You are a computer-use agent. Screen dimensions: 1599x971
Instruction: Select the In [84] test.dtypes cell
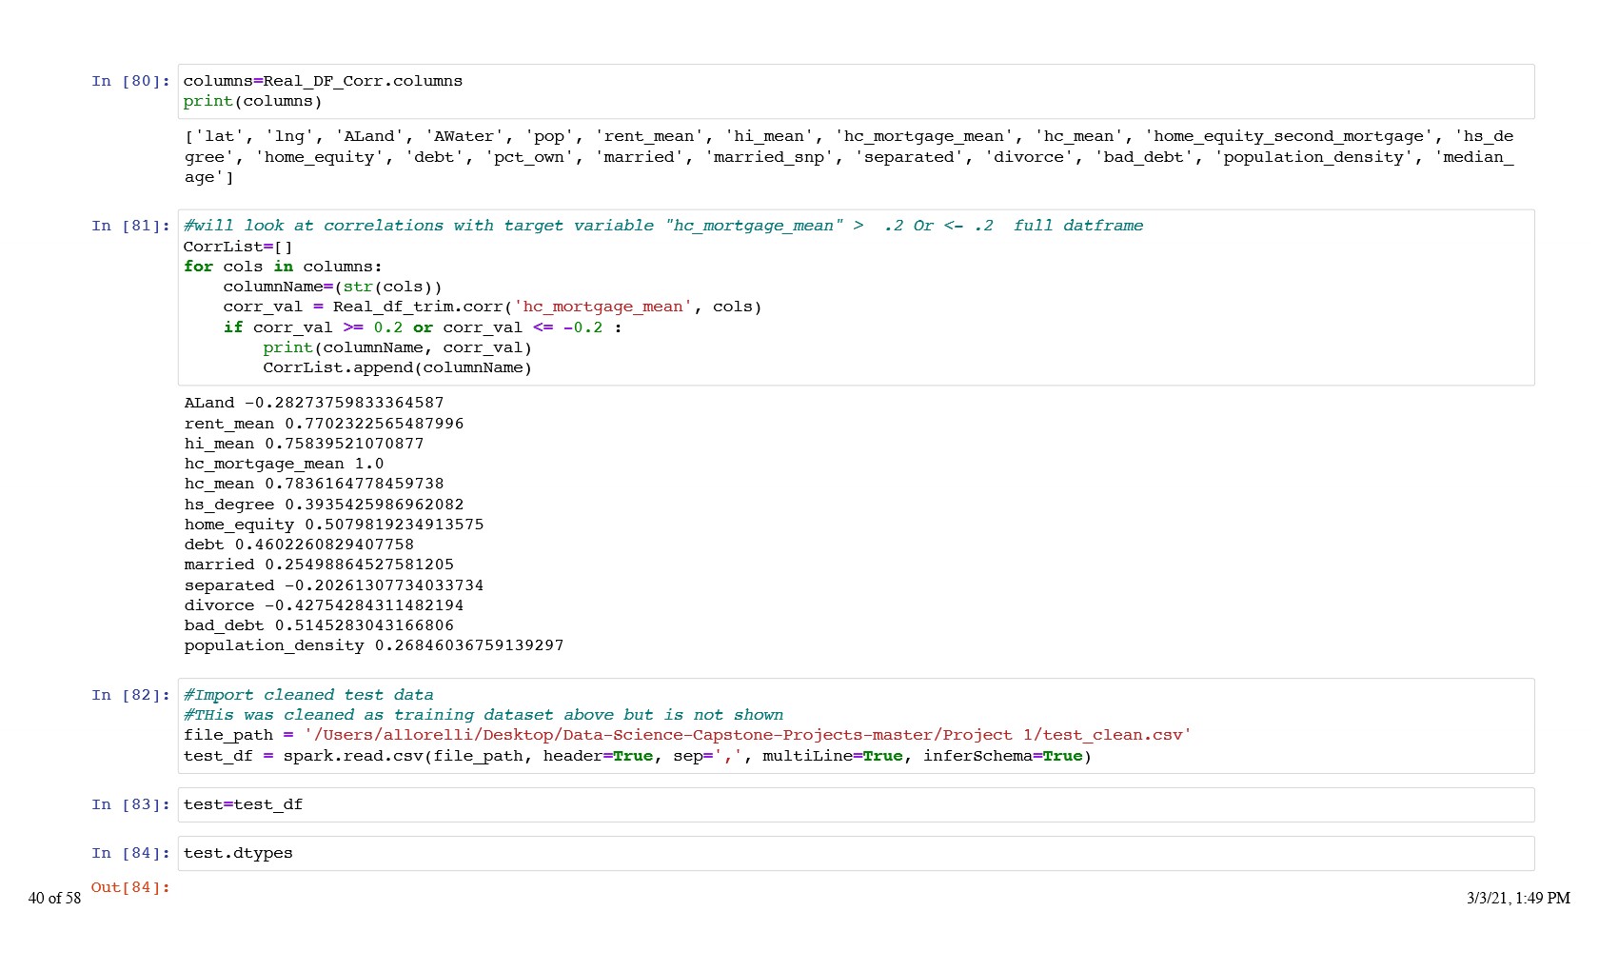855,853
